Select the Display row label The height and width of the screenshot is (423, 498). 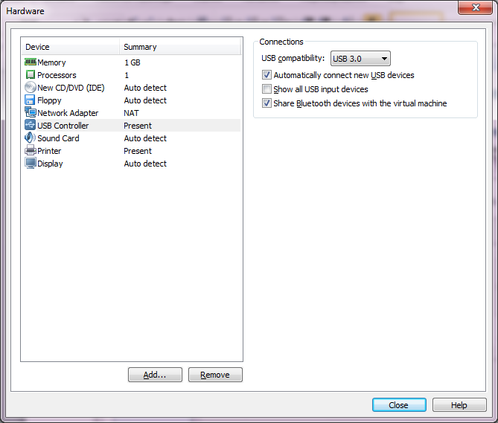(x=50, y=164)
